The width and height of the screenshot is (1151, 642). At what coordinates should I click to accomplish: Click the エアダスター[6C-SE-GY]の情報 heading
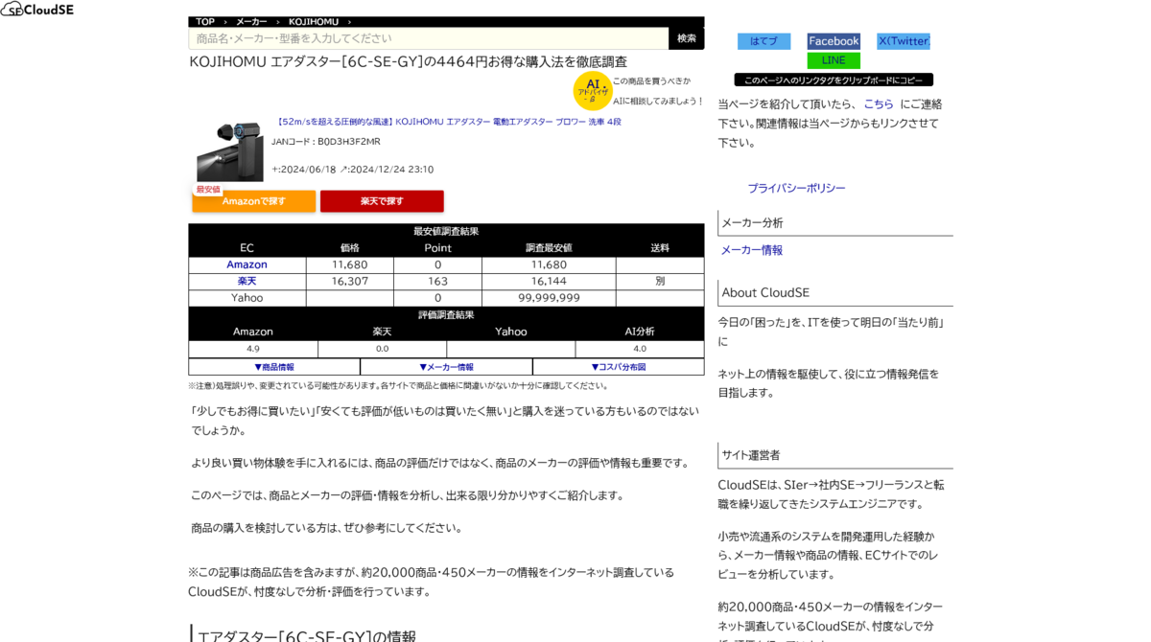(307, 636)
